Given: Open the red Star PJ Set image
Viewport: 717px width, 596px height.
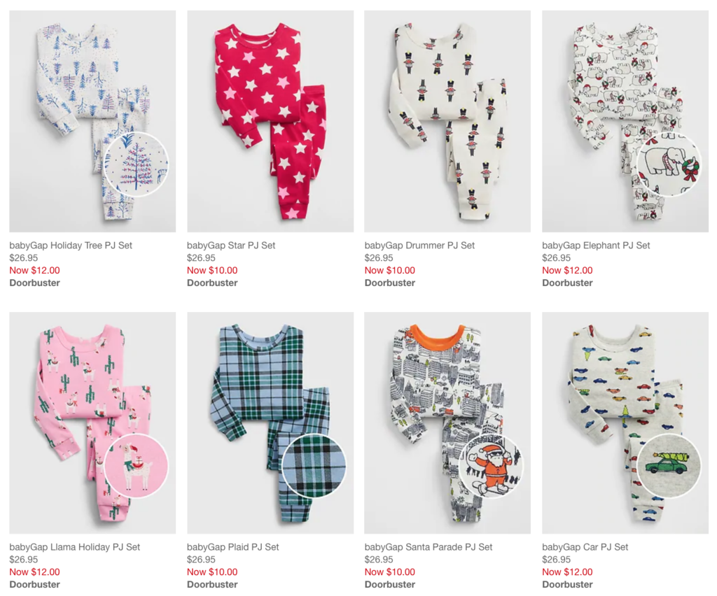Looking at the screenshot, I should pos(270,122).
